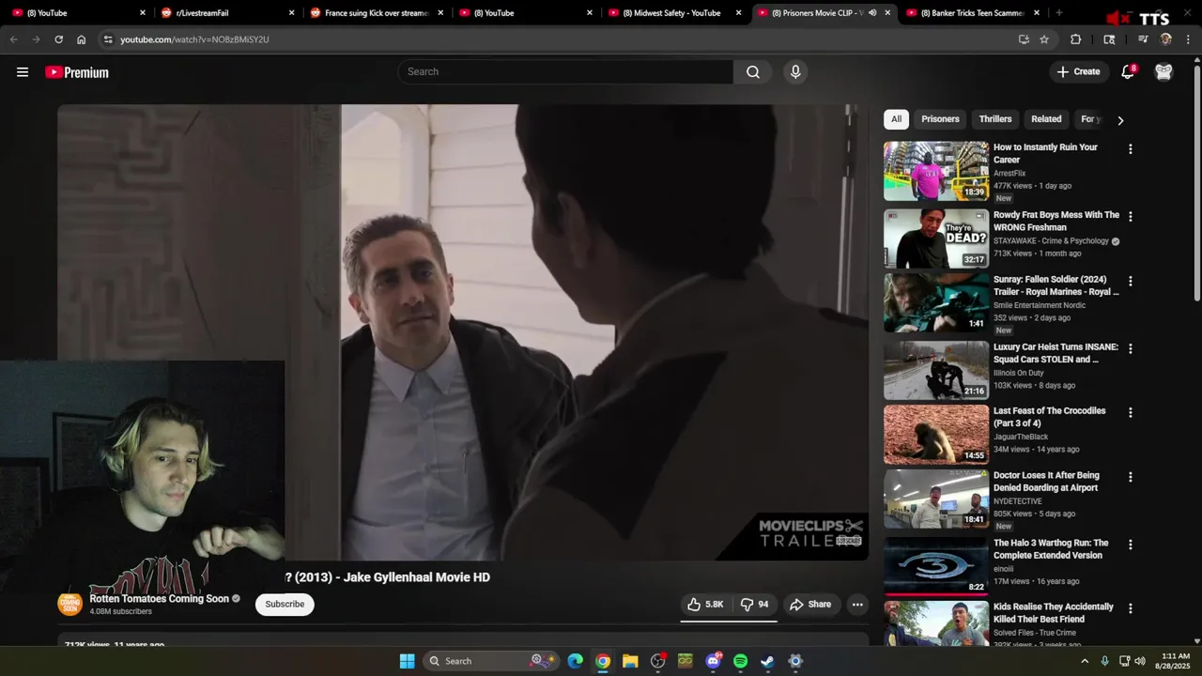Open options for Luxury Car Heist video

(1130, 348)
